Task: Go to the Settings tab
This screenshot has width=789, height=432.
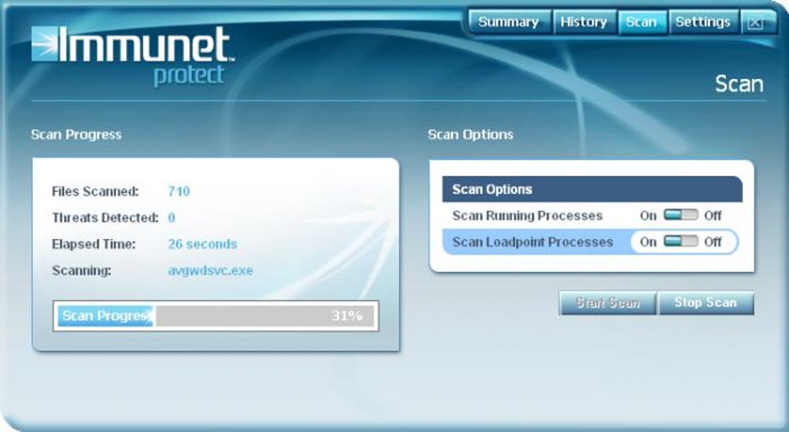Action: (x=703, y=22)
